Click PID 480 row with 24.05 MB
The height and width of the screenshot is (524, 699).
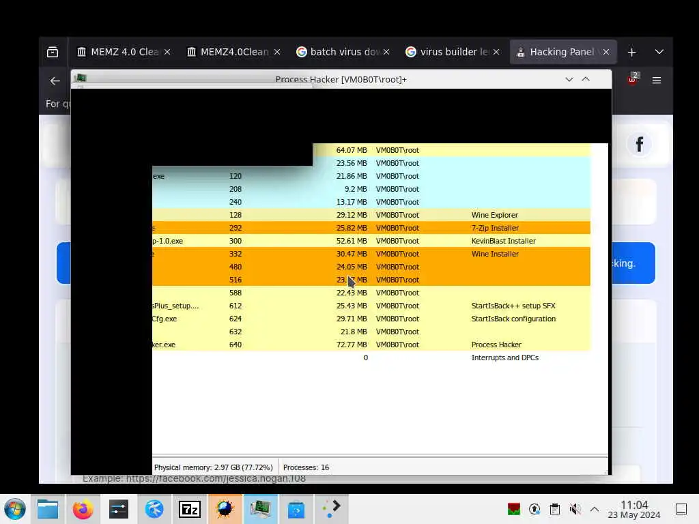pos(371,267)
